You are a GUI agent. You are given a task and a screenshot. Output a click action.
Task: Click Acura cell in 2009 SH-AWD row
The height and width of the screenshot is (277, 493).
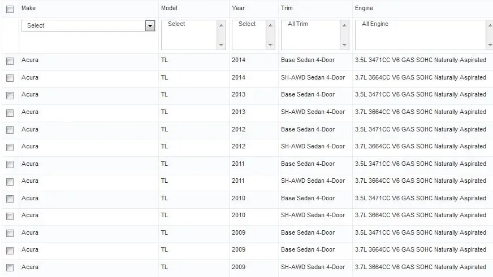[30, 267]
